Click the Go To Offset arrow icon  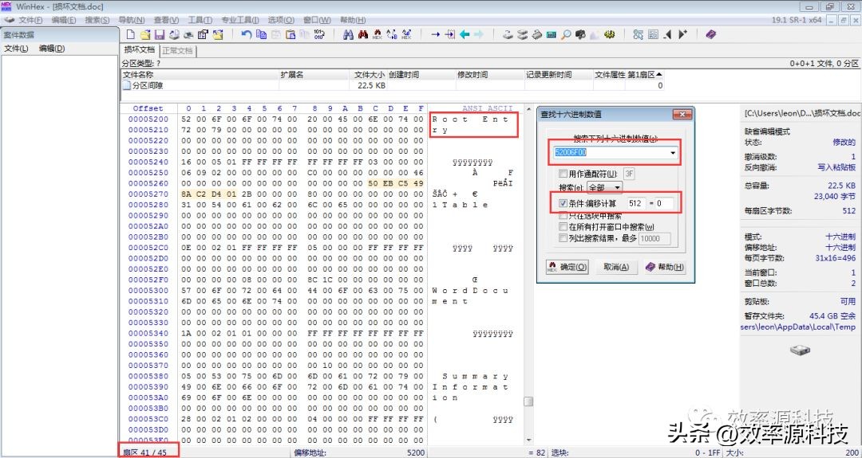[436, 34]
